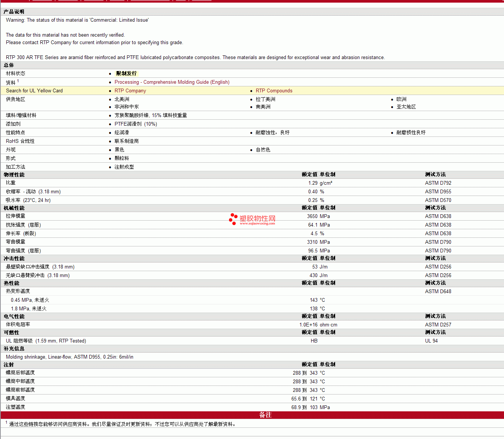Select the 非洲和中东 region entry
The height and width of the screenshot is (439, 504).
pos(127,107)
